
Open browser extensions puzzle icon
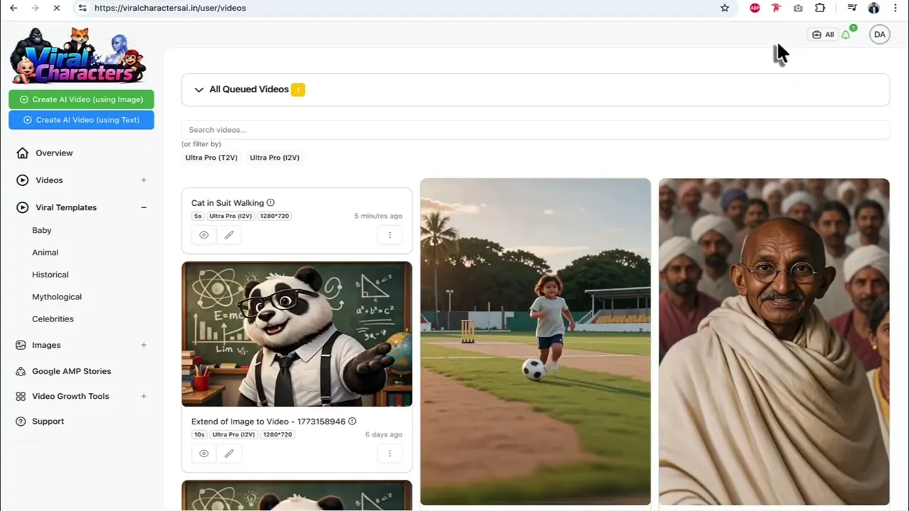pos(820,8)
